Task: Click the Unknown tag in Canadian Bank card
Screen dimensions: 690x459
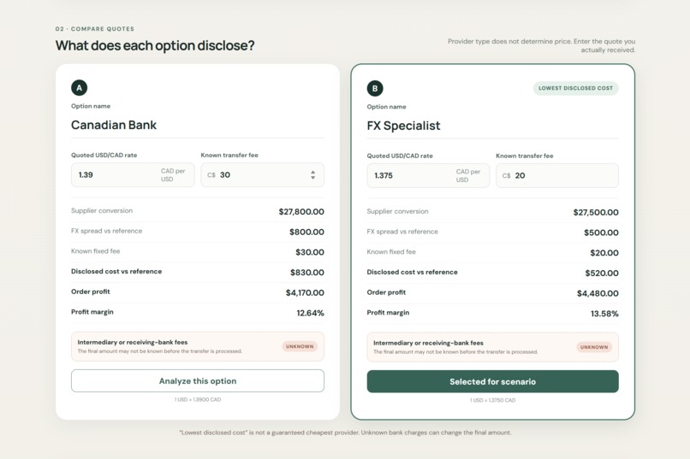Action: (x=300, y=346)
